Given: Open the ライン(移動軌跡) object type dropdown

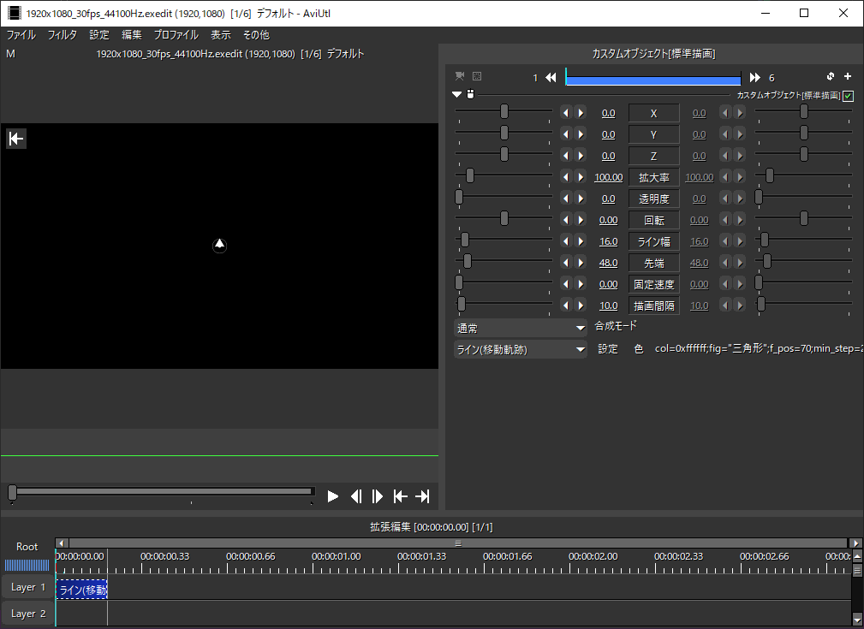Looking at the screenshot, I should (x=520, y=349).
